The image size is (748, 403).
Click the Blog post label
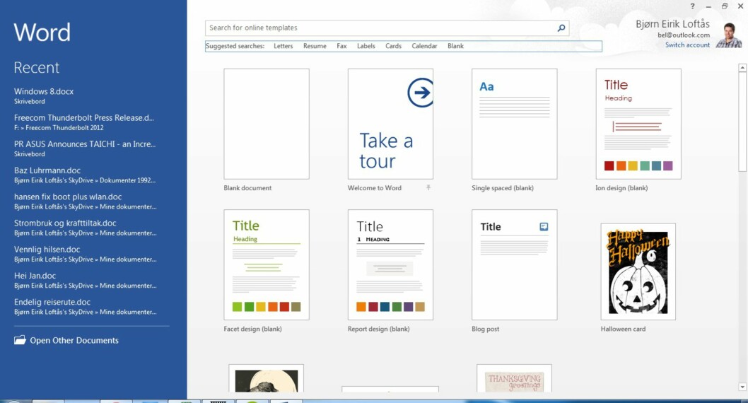[485, 329]
